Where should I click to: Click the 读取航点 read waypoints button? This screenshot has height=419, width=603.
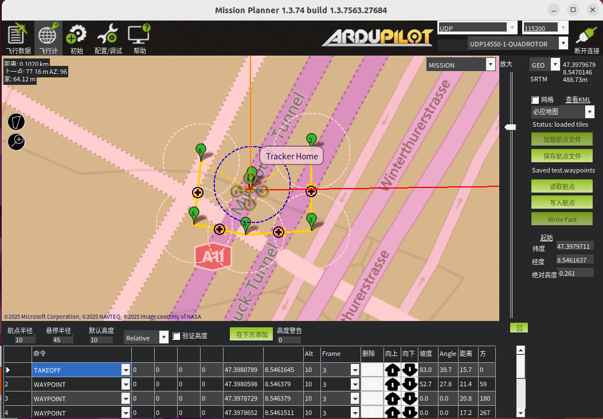point(562,186)
